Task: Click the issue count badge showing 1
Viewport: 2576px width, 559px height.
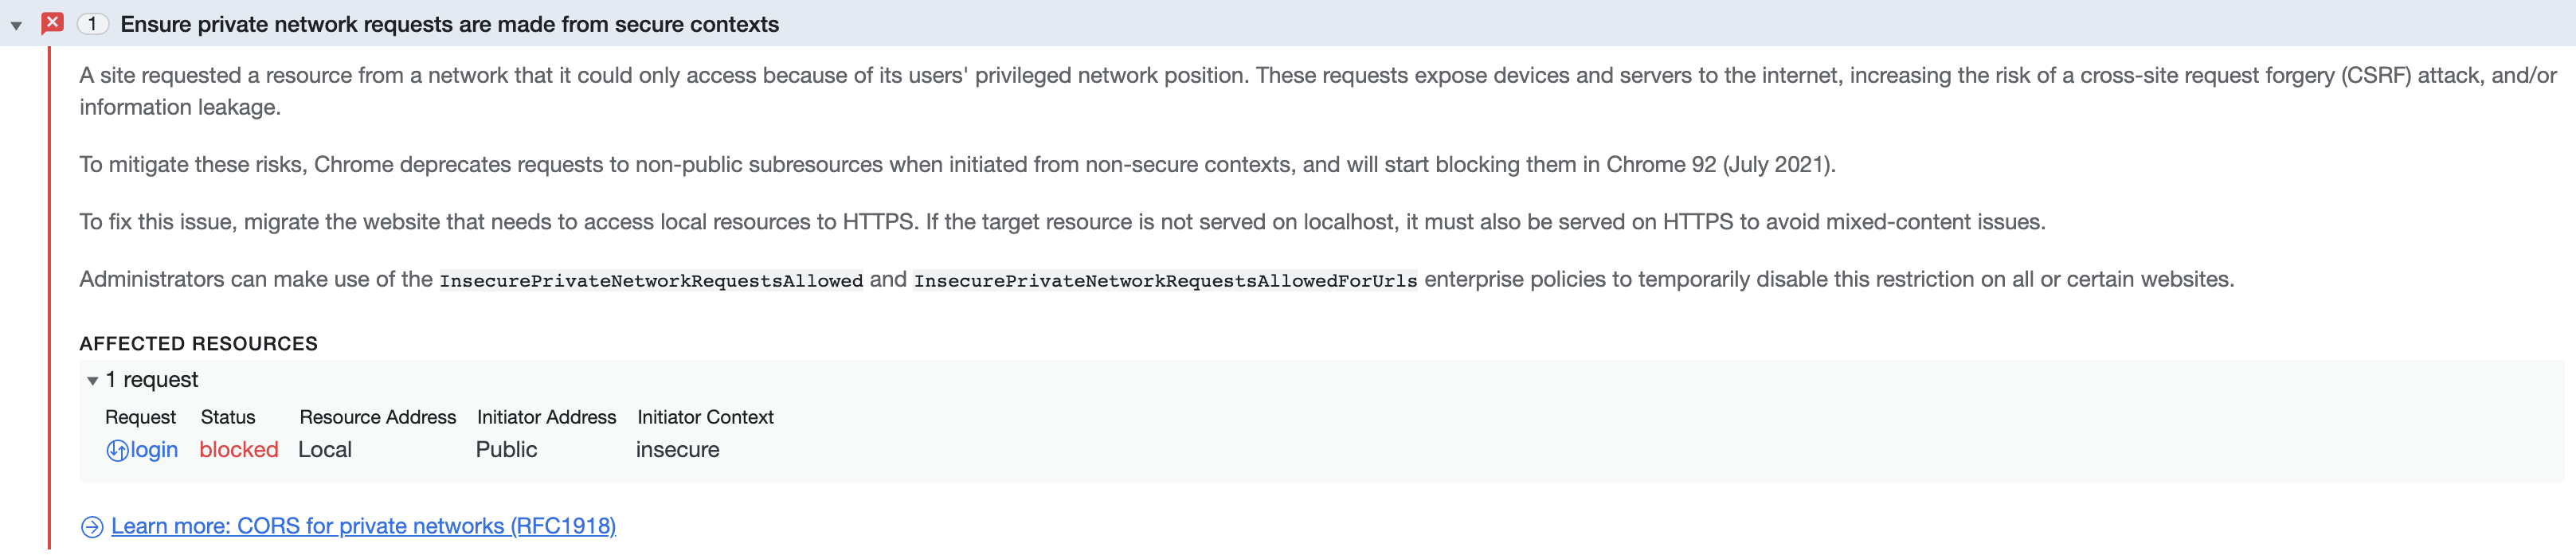Action: tap(92, 23)
